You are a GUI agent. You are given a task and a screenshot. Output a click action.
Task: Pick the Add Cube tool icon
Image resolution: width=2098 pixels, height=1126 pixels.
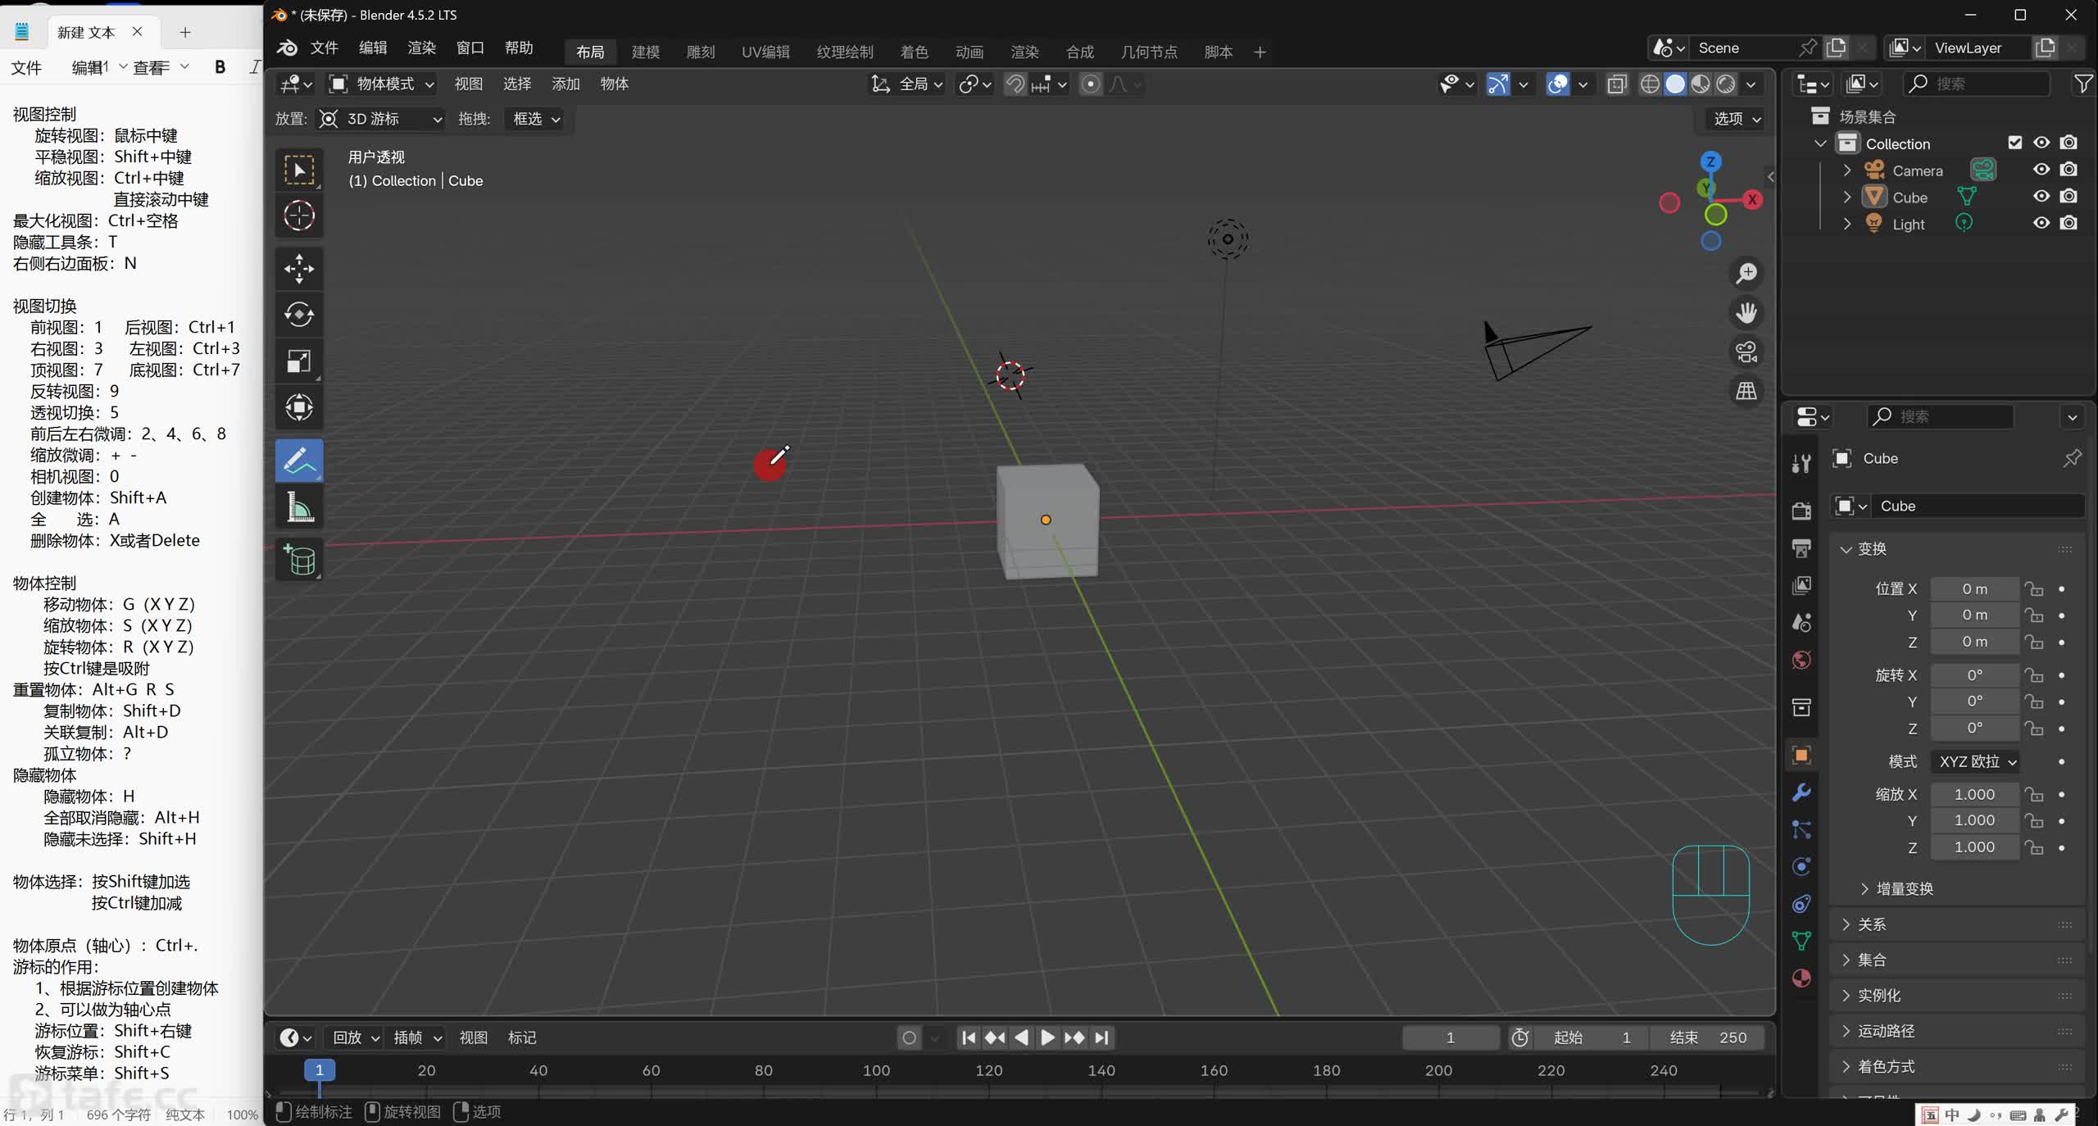[299, 561]
